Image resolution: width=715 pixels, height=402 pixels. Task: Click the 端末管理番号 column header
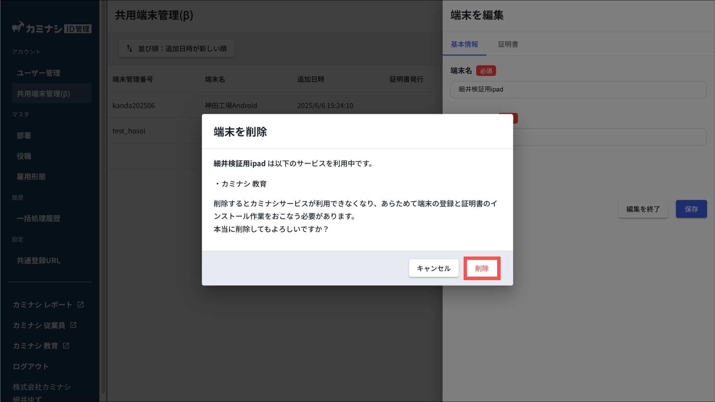(133, 79)
